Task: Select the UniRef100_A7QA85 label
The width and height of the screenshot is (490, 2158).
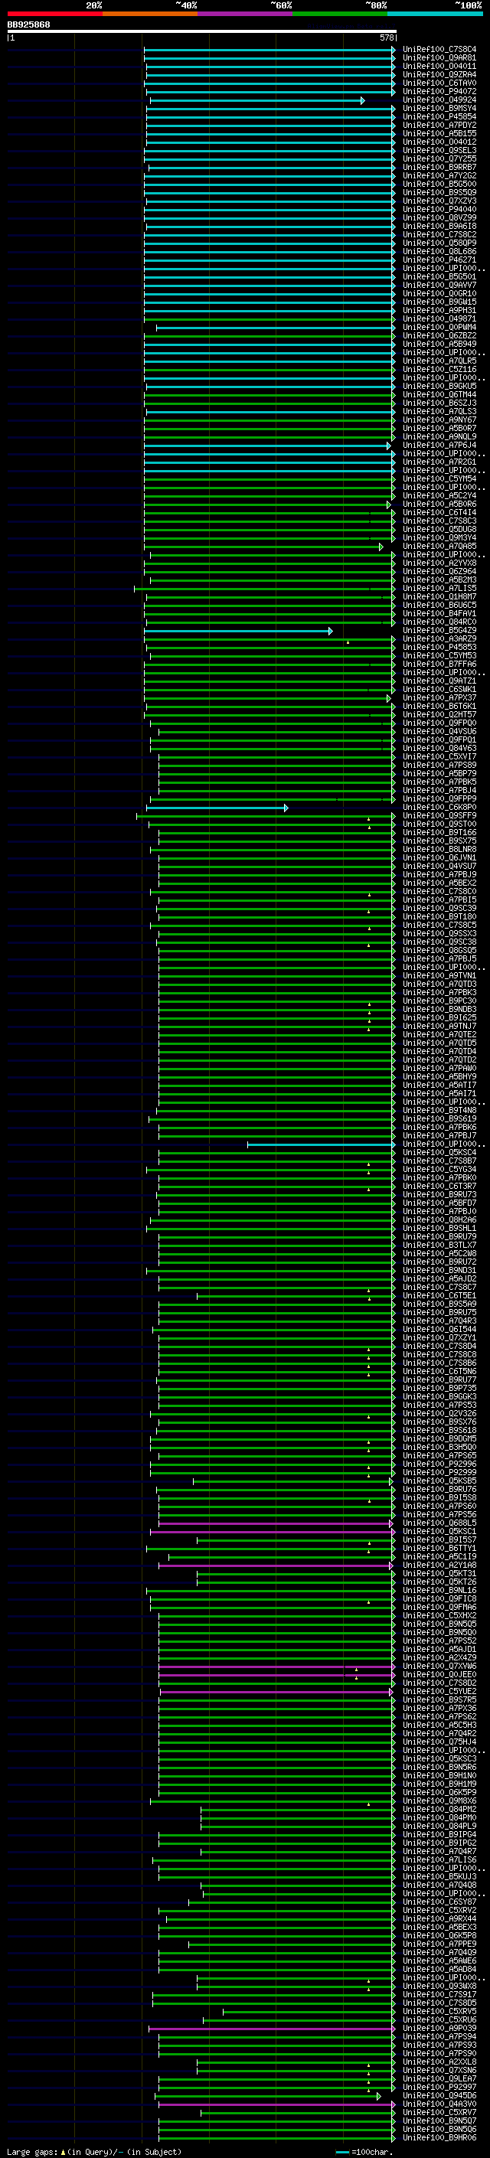Action: 439,547
